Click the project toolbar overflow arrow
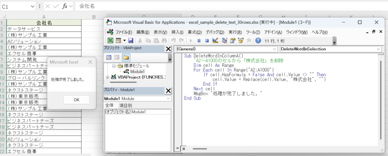The width and height of the screenshot is (388, 156). [x=170, y=59]
